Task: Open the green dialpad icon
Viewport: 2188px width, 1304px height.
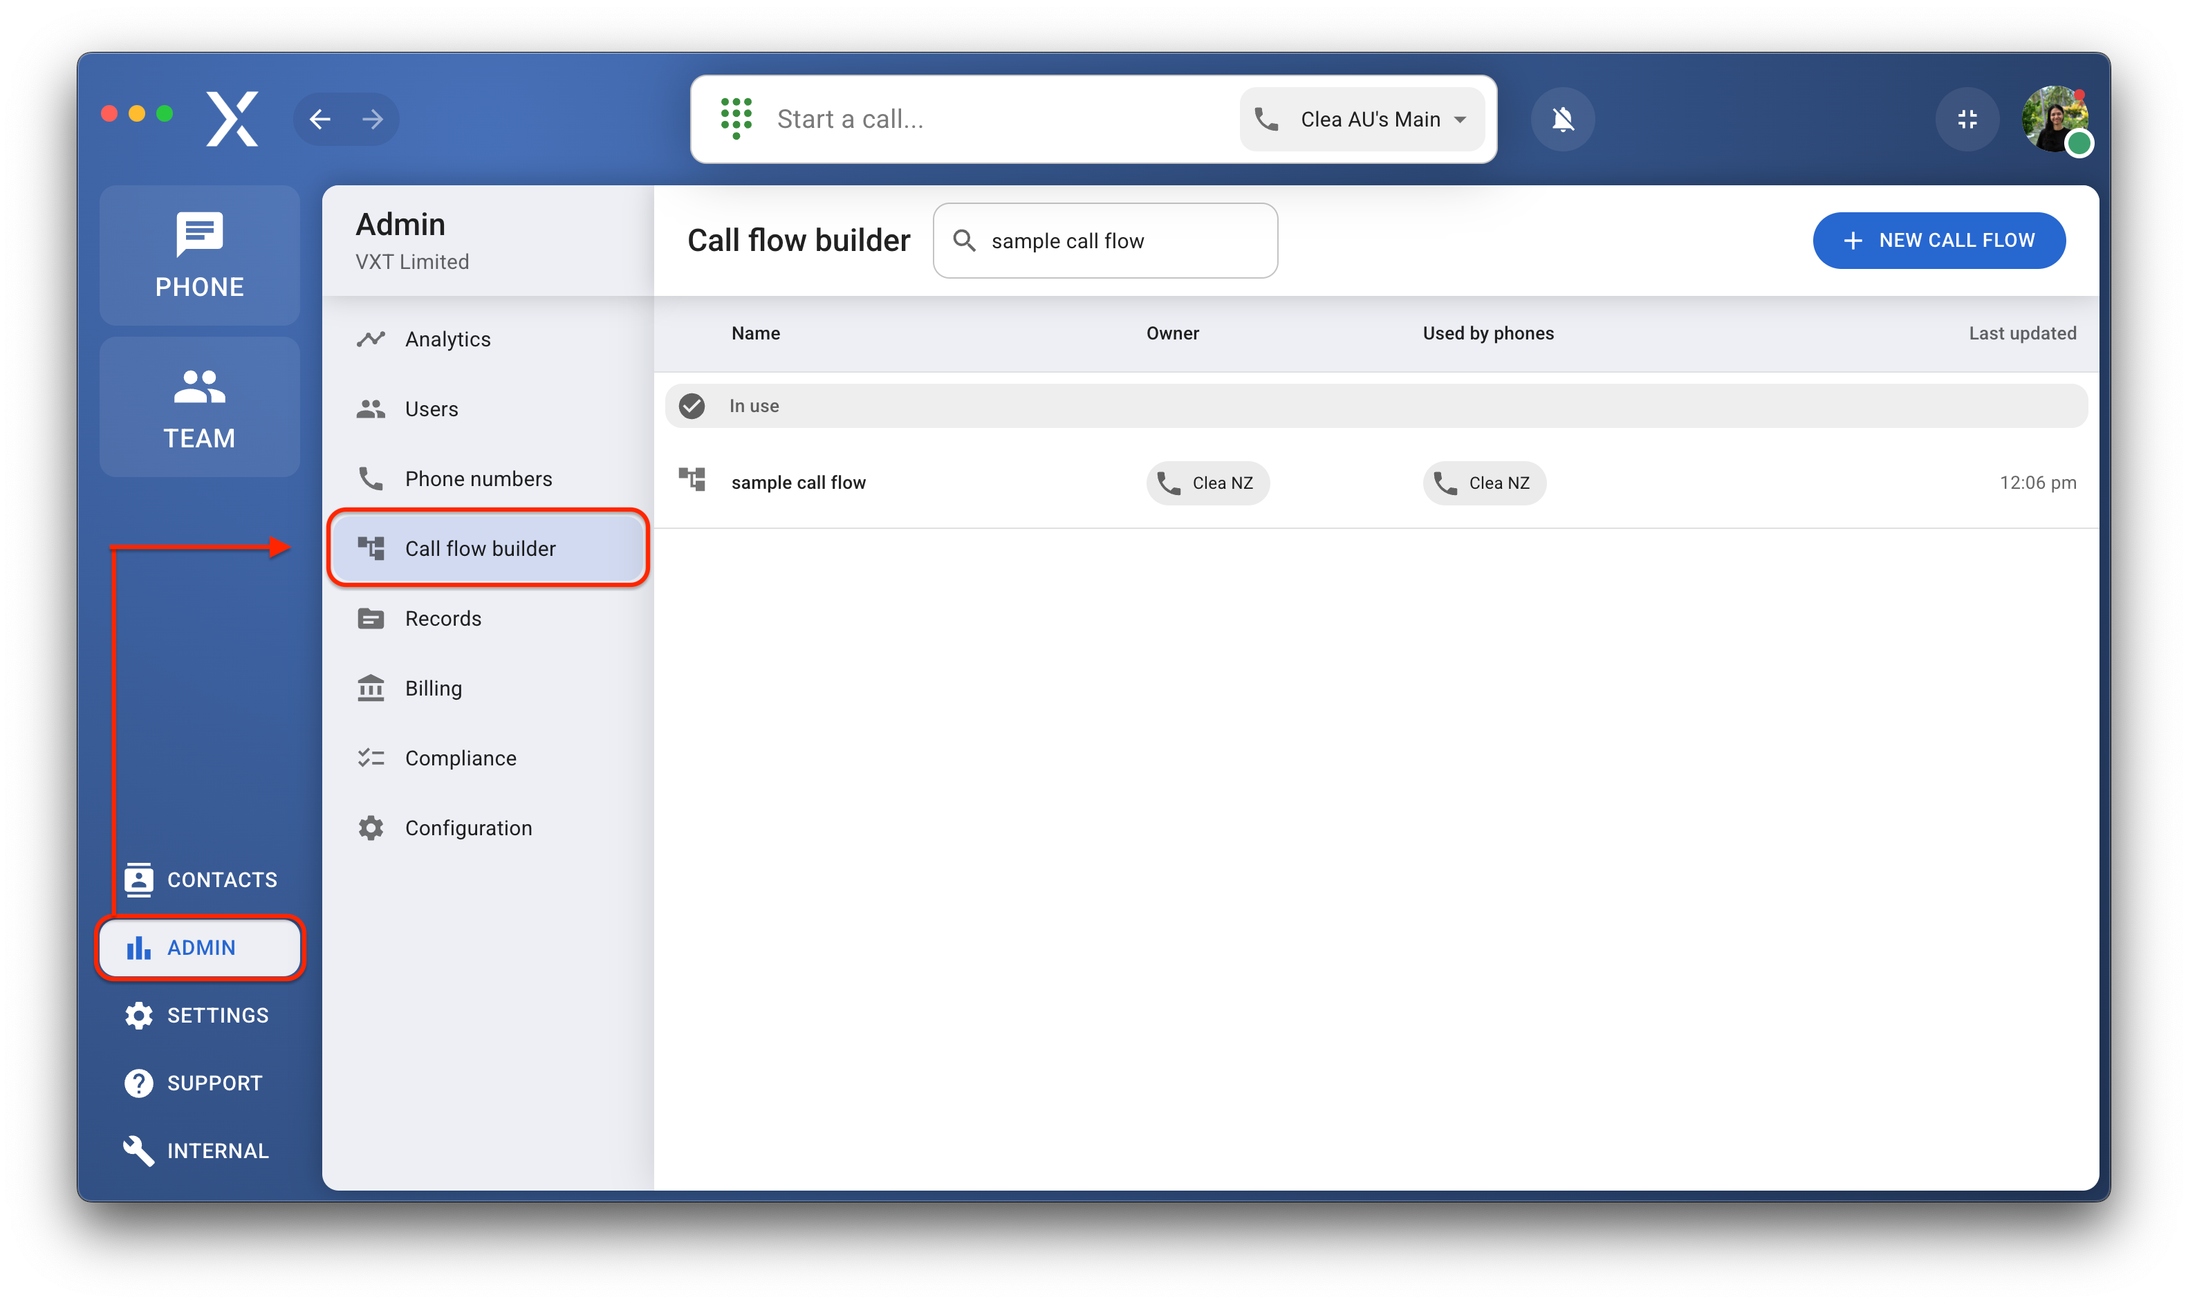Action: click(x=736, y=118)
